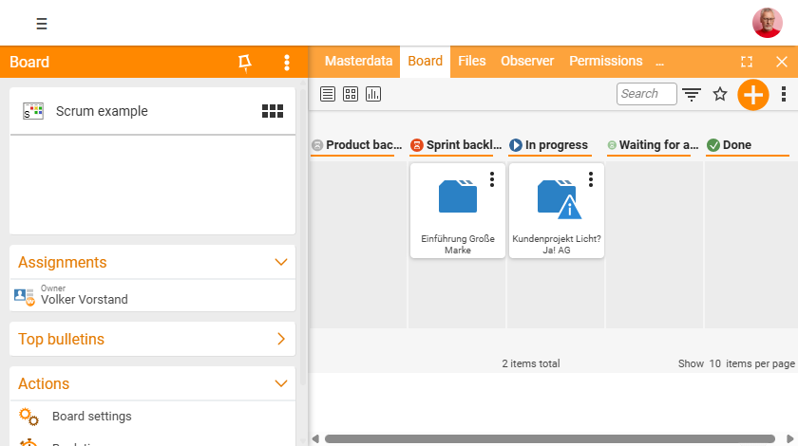Click the Kundenprojekt Licht? Ja! AG card title
The width and height of the screenshot is (798, 446).
pos(557,245)
